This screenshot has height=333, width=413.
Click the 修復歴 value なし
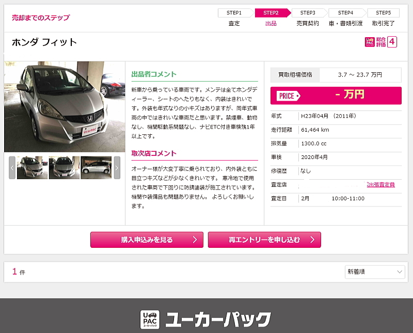tap(306, 171)
